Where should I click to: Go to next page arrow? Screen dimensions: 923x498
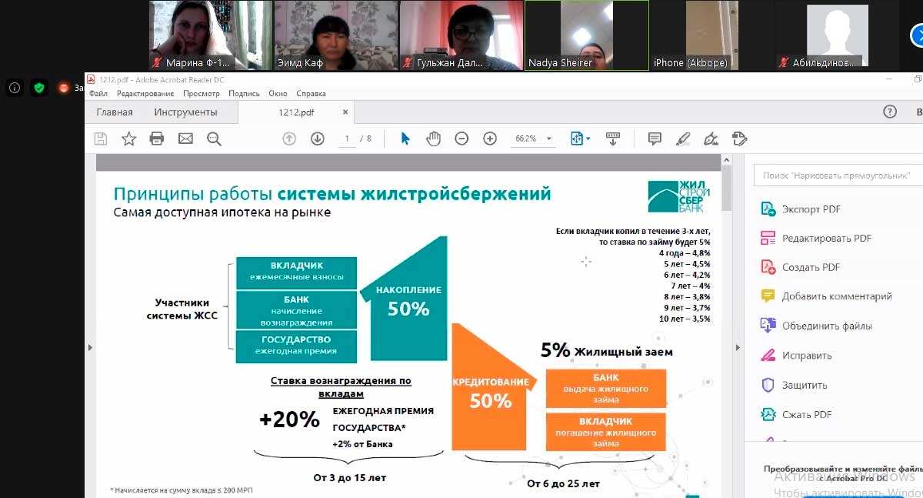click(x=317, y=139)
